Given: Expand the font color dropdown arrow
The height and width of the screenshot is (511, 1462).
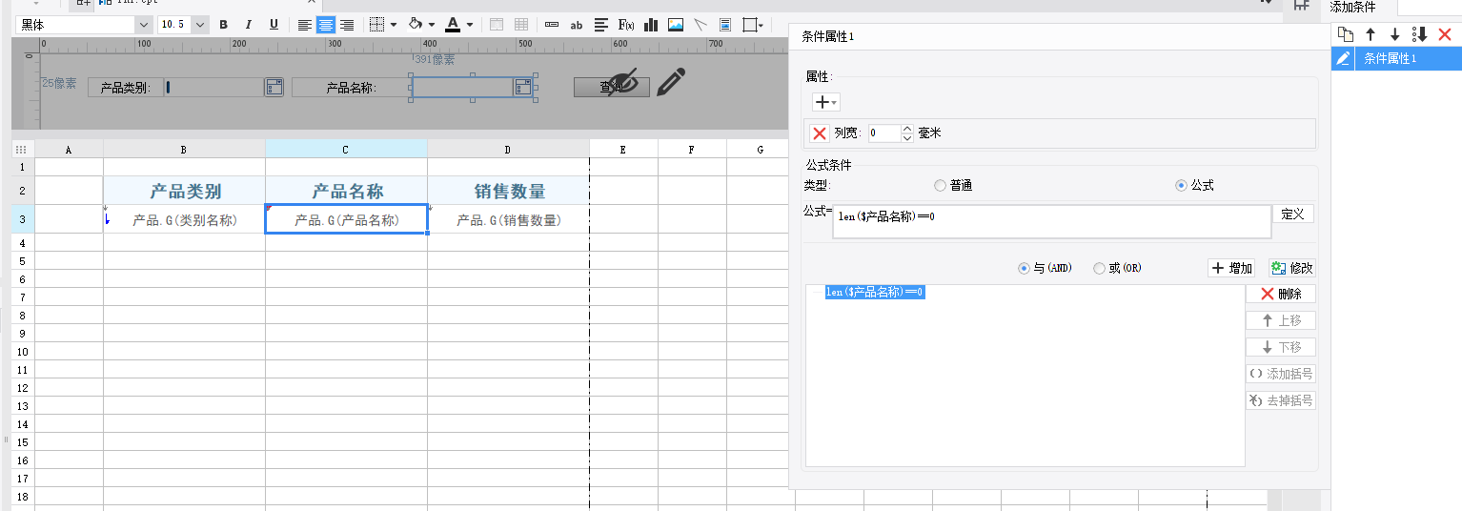Looking at the screenshot, I should (470, 25).
